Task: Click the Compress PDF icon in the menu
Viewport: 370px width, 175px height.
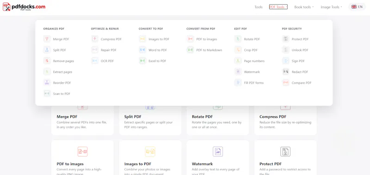Action: 95,39
